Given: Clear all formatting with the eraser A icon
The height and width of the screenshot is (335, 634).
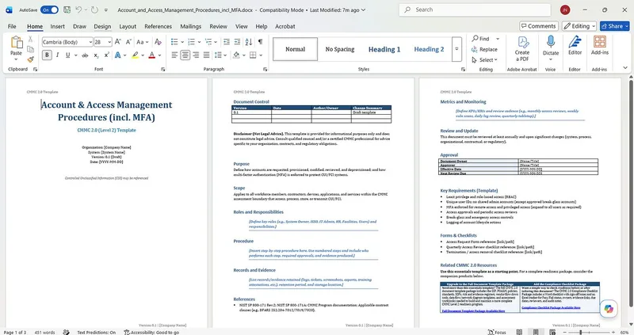Looking at the screenshot, I should pos(158,42).
